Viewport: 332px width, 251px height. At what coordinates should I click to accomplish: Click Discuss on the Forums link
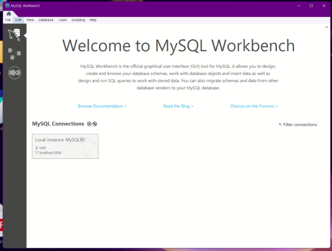click(254, 106)
